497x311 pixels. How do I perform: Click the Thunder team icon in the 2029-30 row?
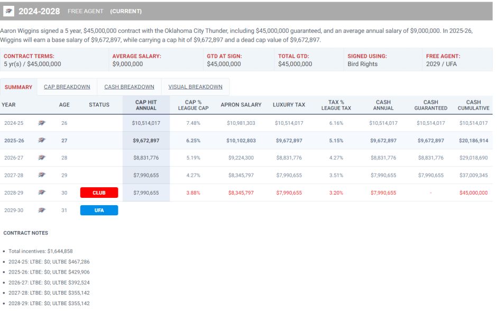(x=42, y=210)
